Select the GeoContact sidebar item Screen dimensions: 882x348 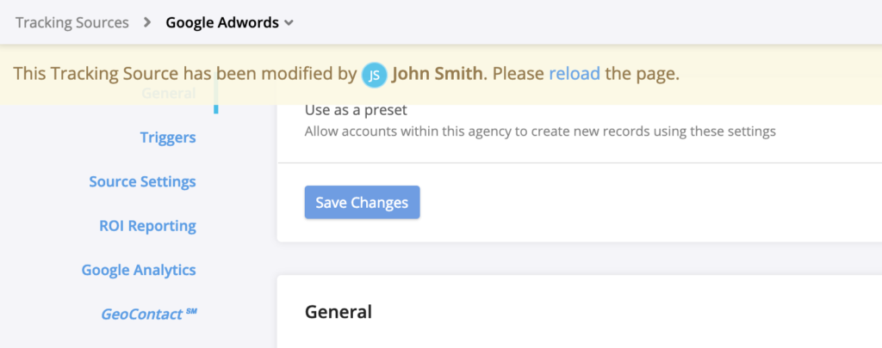138,314
